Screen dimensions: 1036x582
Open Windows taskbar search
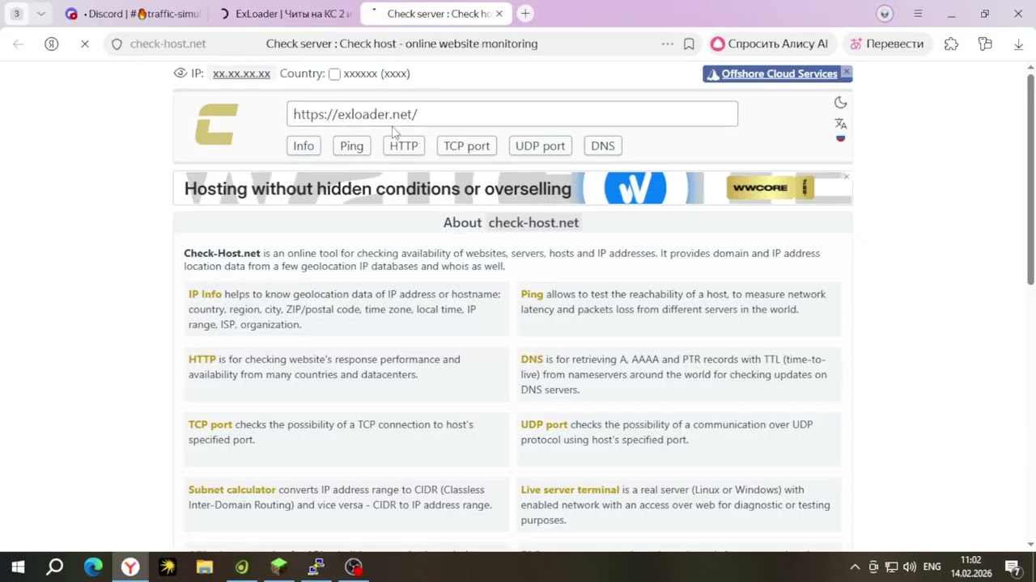pyautogui.click(x=54, y=567)
